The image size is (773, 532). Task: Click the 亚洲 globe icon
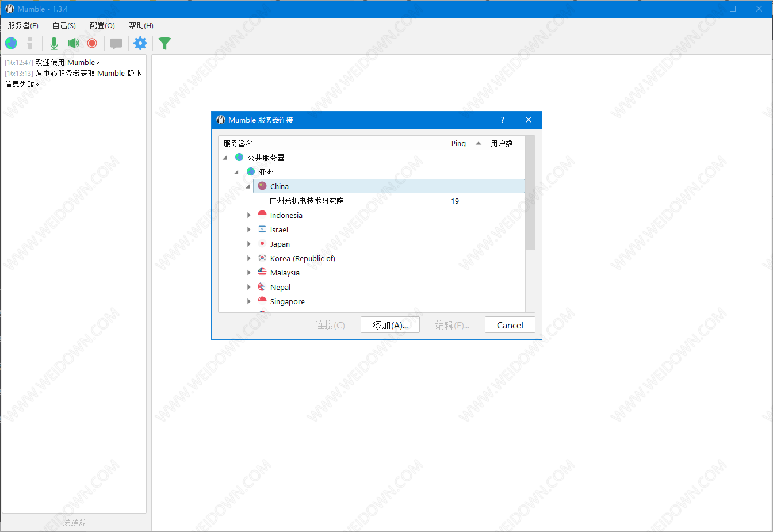click(x=251, y=171)
